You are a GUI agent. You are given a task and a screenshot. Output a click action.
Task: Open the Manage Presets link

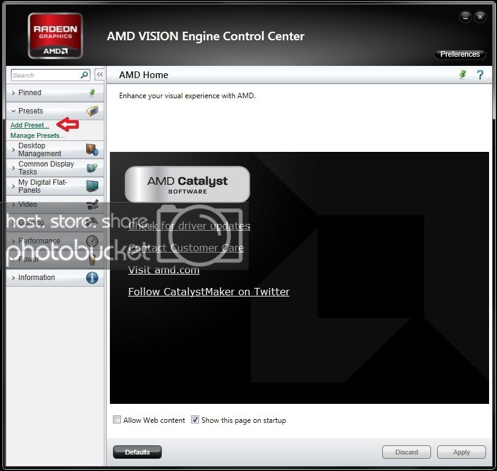click(x=37, y=135)
